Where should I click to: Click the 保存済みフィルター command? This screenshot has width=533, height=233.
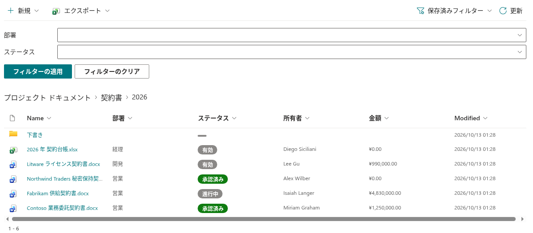coord(454,11)
